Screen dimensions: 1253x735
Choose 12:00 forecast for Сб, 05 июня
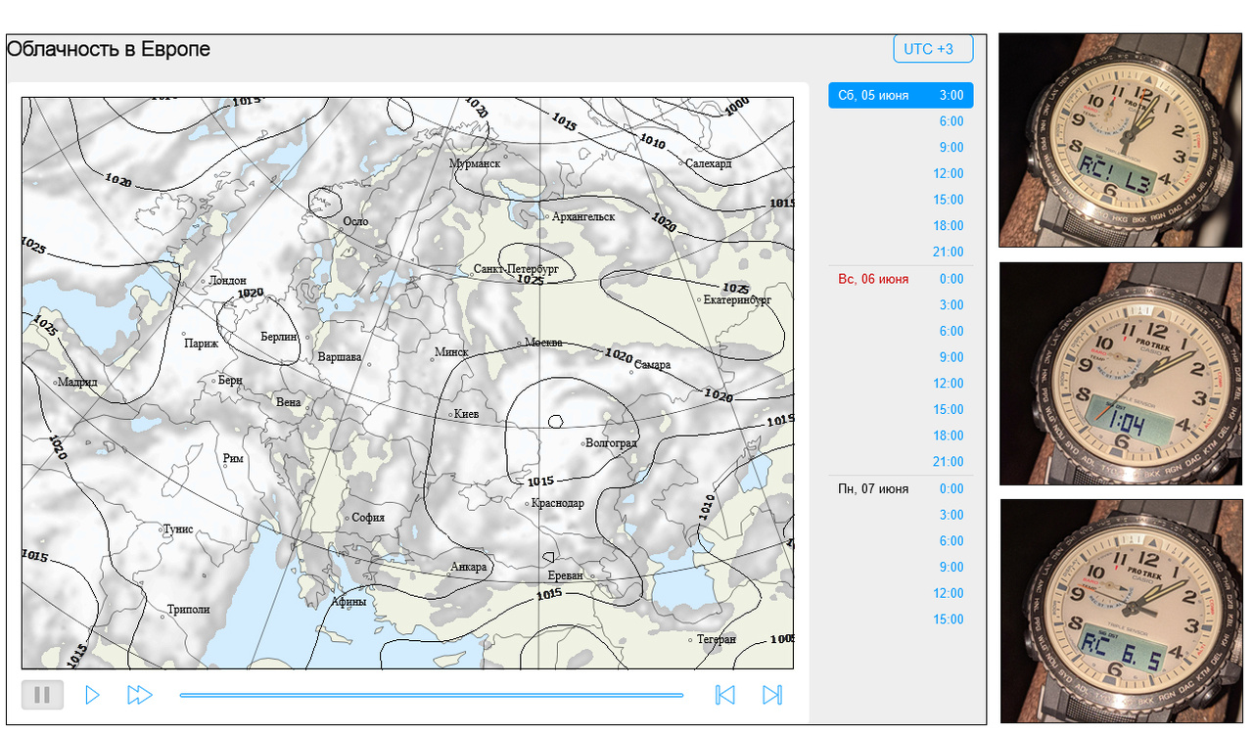coord(948,173)
